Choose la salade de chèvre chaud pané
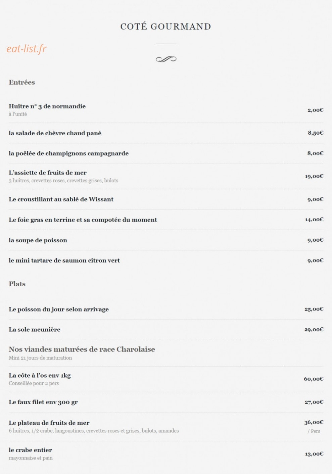 tap(55, 133)
